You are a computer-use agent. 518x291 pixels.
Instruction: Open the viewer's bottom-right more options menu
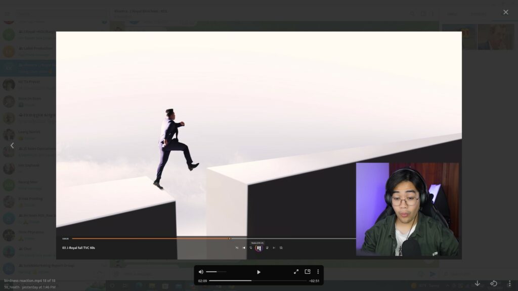coord(509,283)
